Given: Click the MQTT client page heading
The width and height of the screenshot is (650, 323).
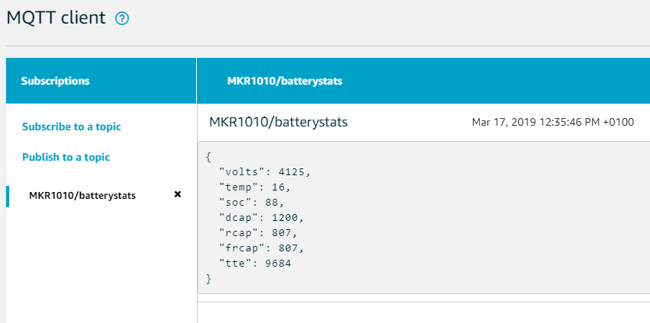Looking at the screenshot, I should [56, 18].
